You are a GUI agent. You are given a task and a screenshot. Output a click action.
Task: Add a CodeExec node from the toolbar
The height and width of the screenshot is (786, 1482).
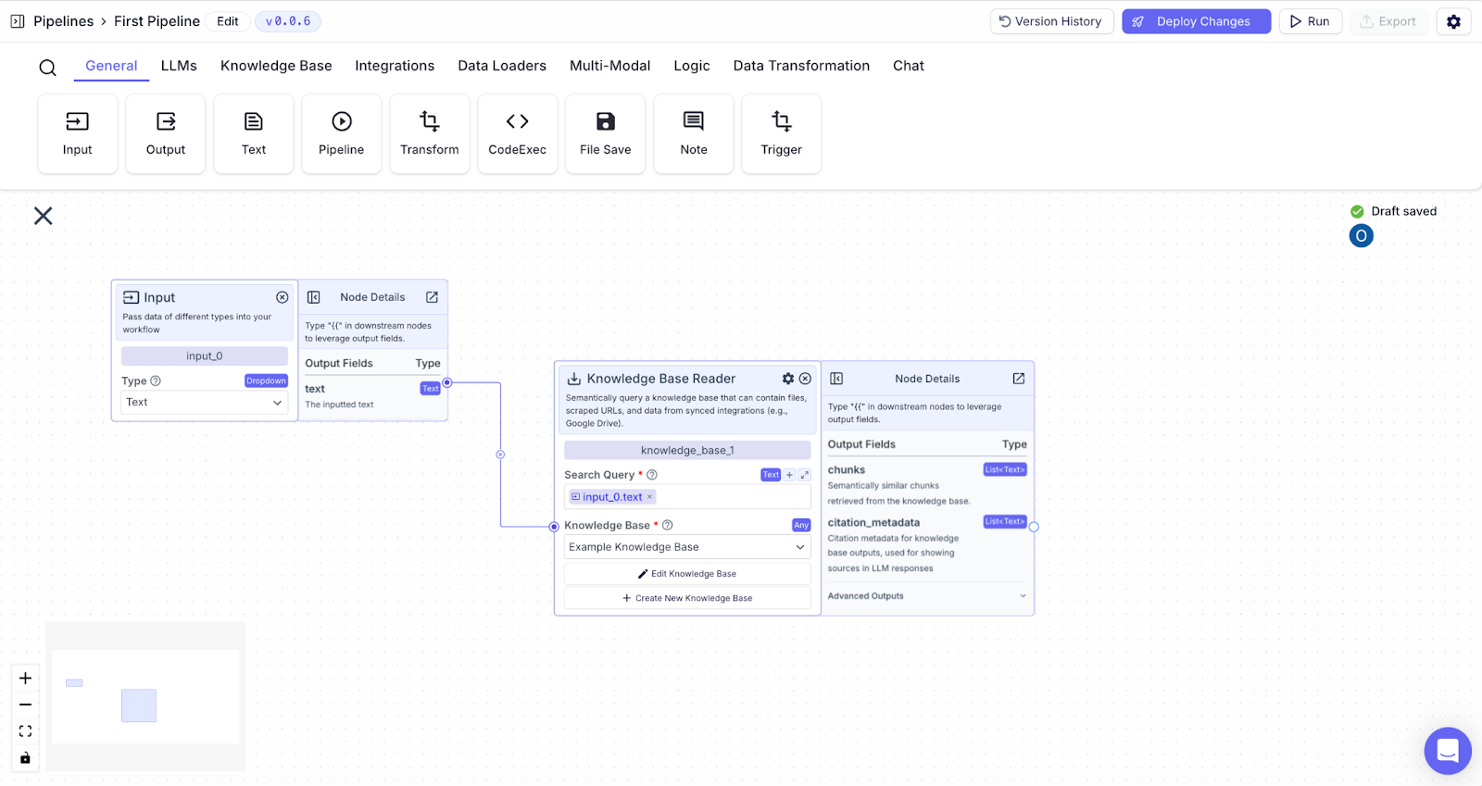pos(517,133)
